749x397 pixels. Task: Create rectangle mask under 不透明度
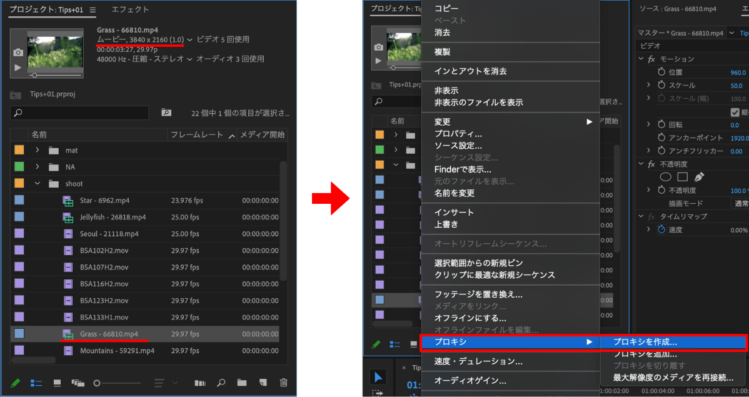(683, 177)
